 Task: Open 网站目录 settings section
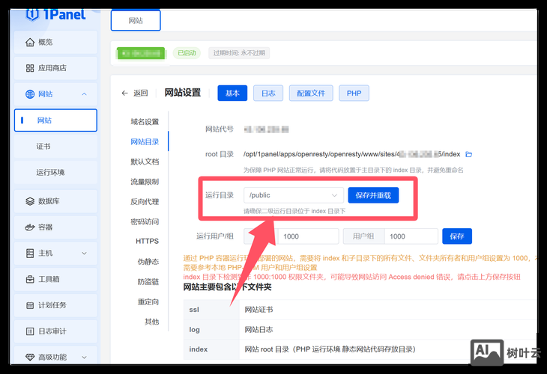pos(145,141)
